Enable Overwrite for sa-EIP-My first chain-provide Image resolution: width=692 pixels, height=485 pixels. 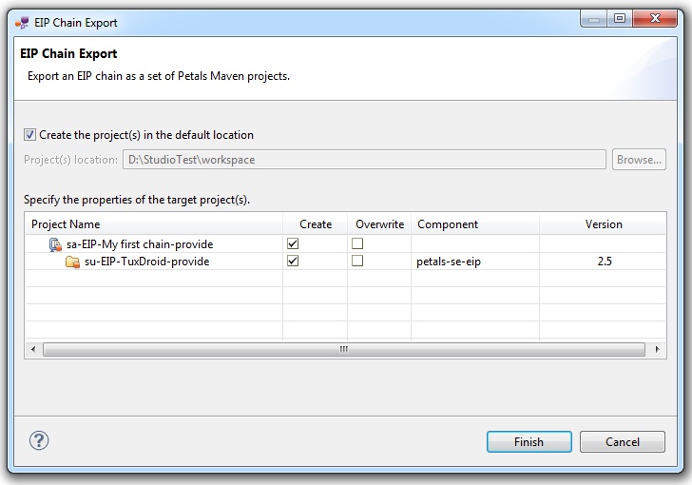tap(357, 244)
